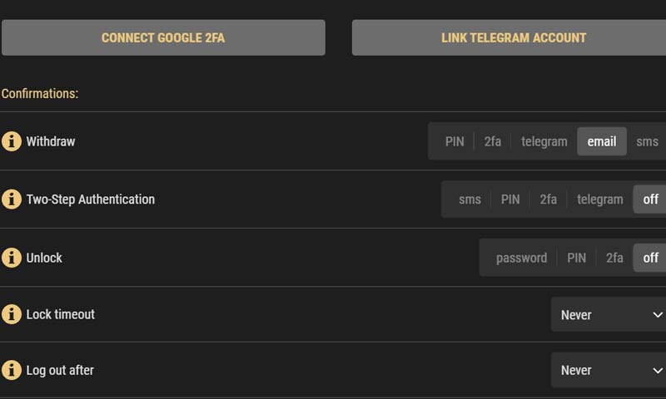This screenshot has height=399, width=666.
Task: Choose 2fa option for Withdraw confirmation
Action: [x=493, y=141]
